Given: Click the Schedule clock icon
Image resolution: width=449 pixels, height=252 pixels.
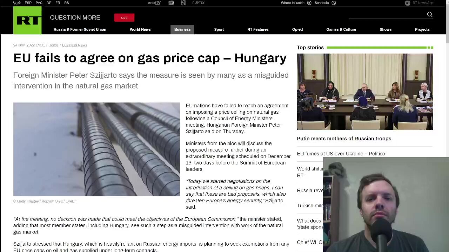Looking at the screenshot, I should click(x=334, y=3).
